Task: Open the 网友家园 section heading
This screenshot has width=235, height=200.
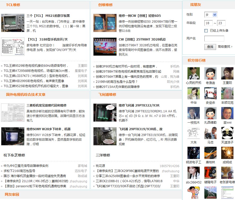Action: (12, 194)
